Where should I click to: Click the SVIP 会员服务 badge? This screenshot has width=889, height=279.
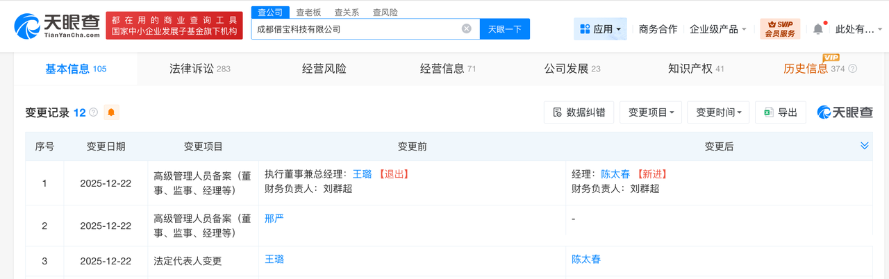coord(780,29)
